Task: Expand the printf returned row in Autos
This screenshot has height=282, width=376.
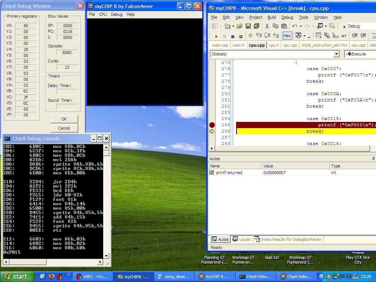Action: coord(212,173)
